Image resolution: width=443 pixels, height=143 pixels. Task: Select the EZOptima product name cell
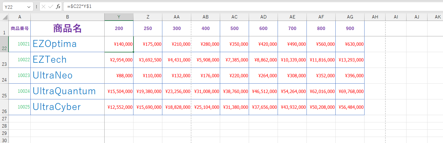click(x=67, y=44)
